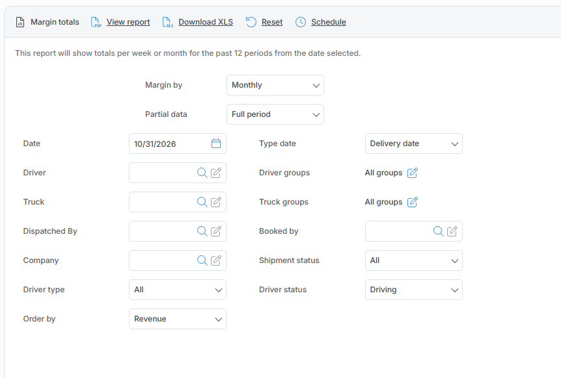Screen dimensions: 561x378
Task: Expand the Driver status dropdown
Action: (414, 290)
